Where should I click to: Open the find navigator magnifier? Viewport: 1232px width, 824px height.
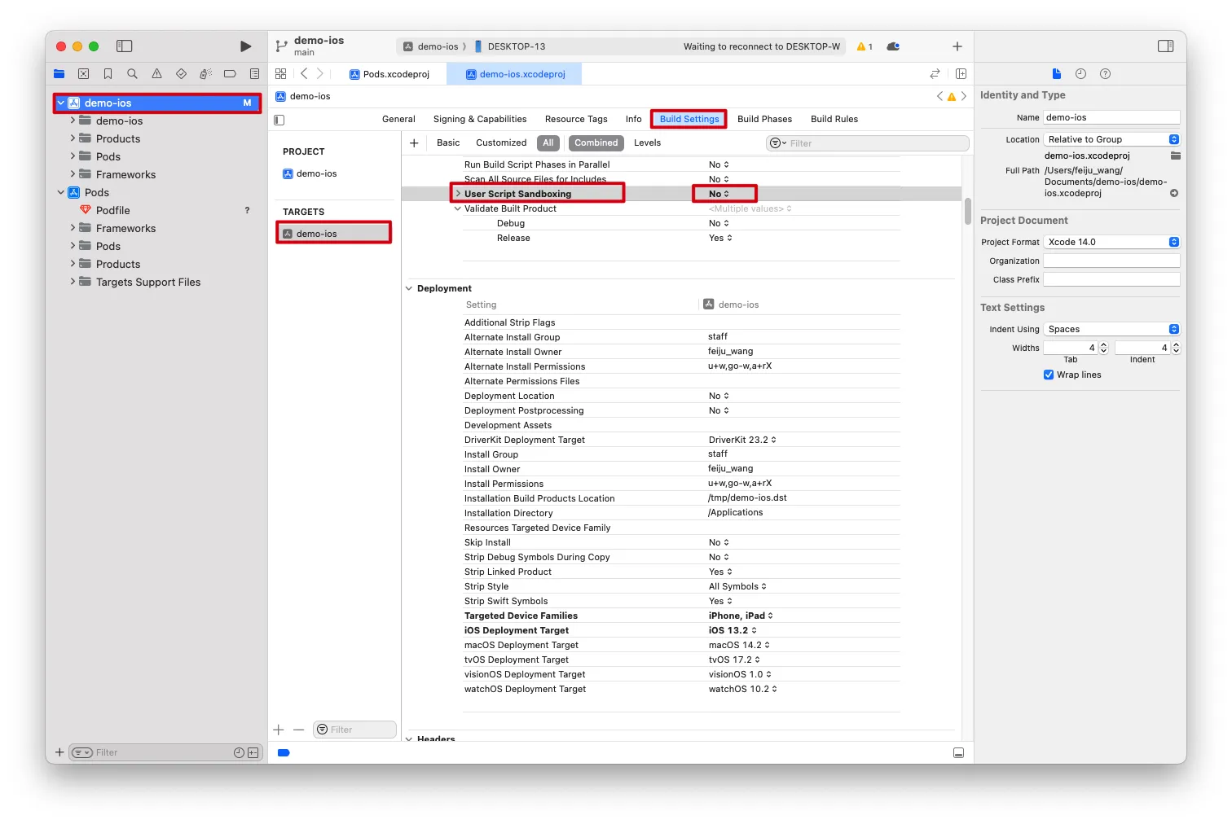pos(132,74)
